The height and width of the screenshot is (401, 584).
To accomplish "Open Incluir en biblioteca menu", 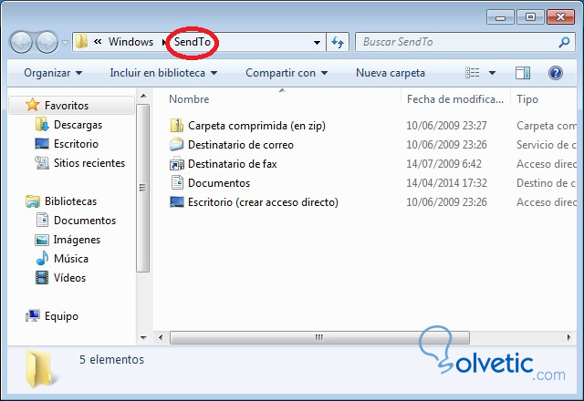I will [x=163, y=73].
